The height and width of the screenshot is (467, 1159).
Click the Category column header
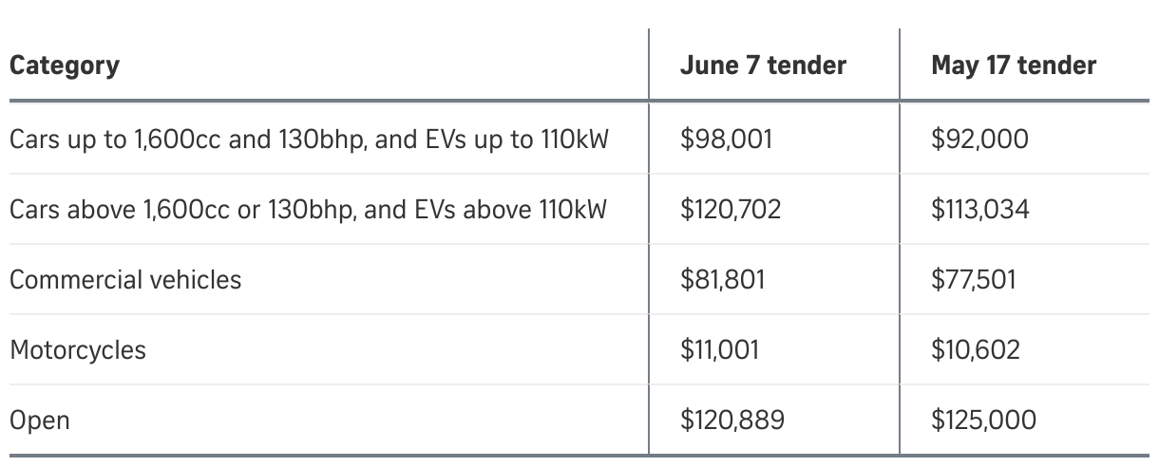coord(65,65)
